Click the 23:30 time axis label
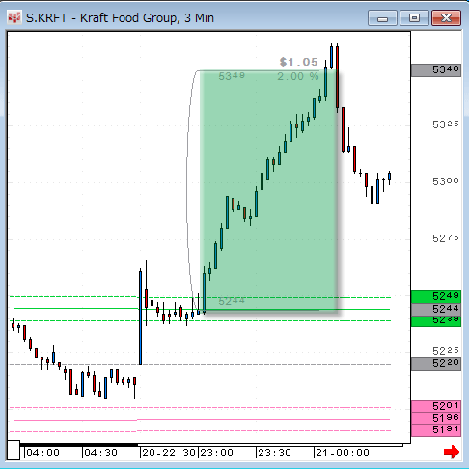This screenshot has height=469, width=469. 274,453
